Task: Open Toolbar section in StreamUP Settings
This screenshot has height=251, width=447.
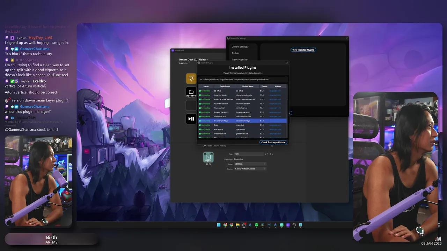Action: click(x=235, y=53)
